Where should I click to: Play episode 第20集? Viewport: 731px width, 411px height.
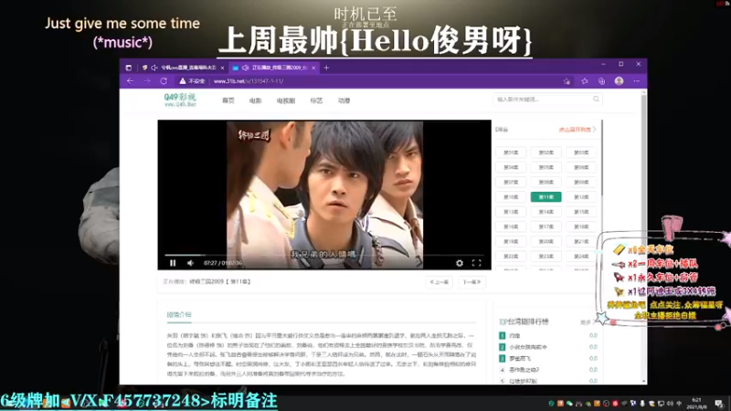click(546, 241)
